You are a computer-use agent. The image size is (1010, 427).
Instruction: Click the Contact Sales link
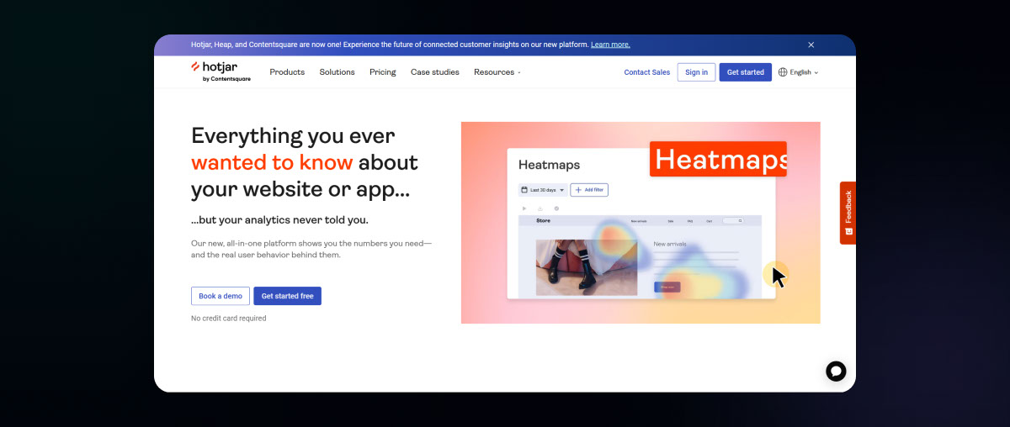click(647, 72)
